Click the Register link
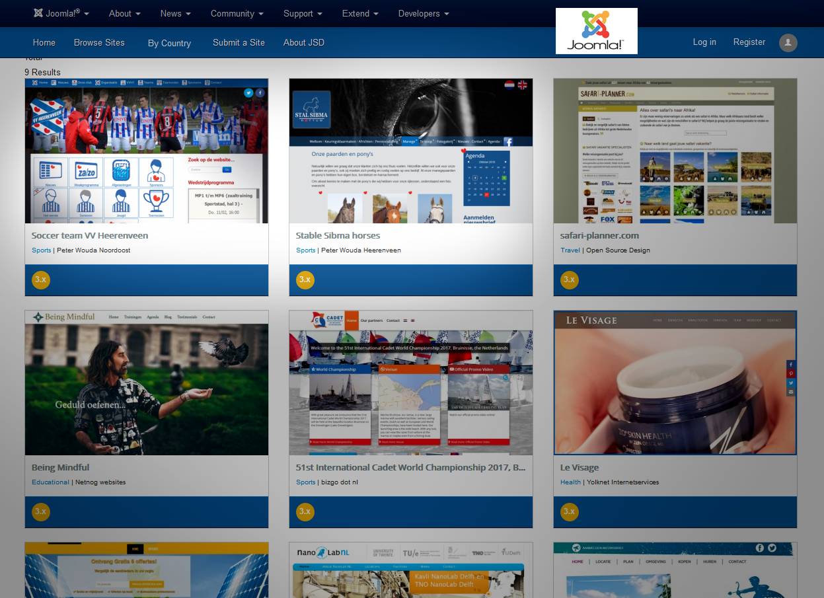The width and height of the screenshot is (824, 598). tap(749, 42)
